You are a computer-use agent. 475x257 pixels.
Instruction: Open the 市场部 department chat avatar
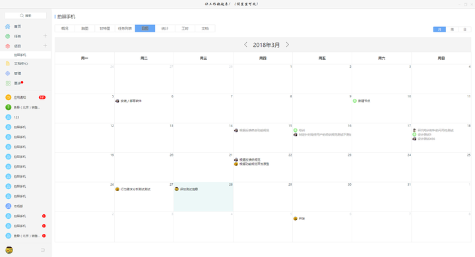(x=8, y=206)
